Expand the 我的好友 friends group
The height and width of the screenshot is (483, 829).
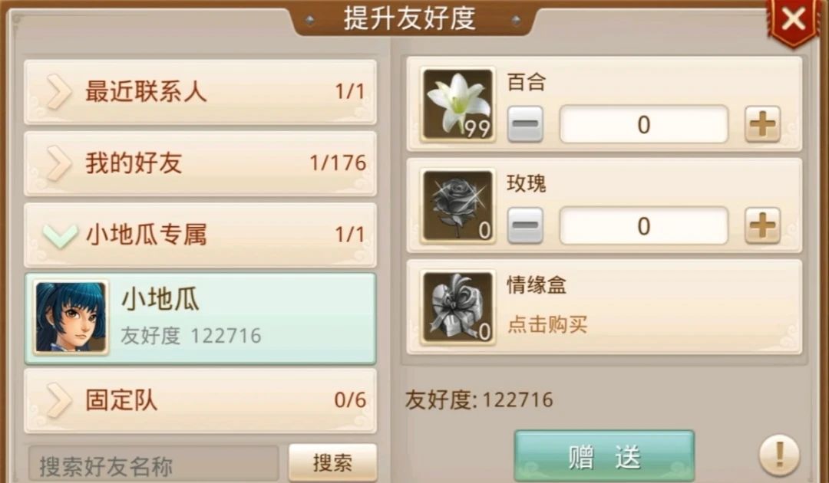200,163
